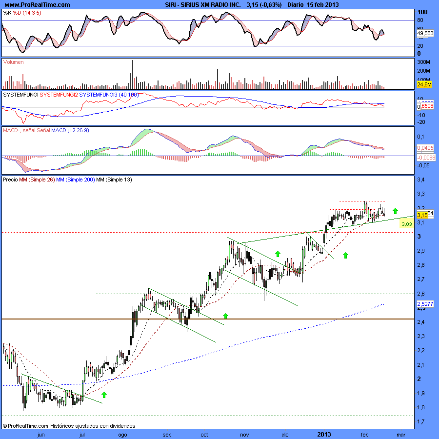The image size is (439, 439).
Task: Open the www.ProRealTime.com link in the header
Action: point(37,5)
